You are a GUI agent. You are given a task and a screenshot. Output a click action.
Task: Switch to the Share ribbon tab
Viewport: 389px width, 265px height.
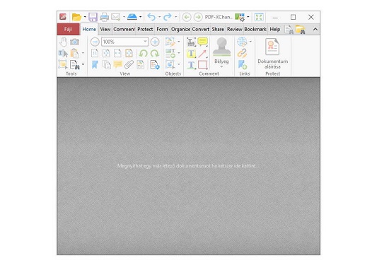(x=218, y=29)
